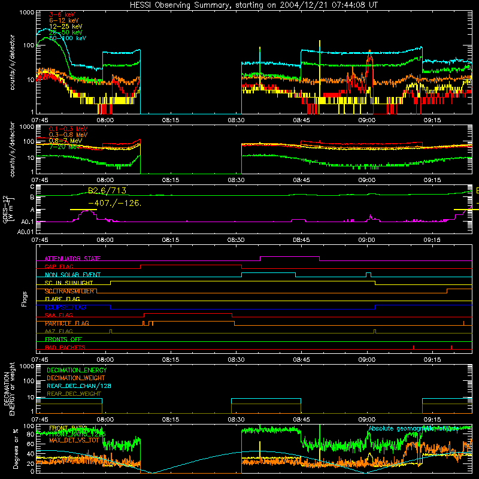Click the 08:45 tick under the decimation panel

click(x=301, y=420)
